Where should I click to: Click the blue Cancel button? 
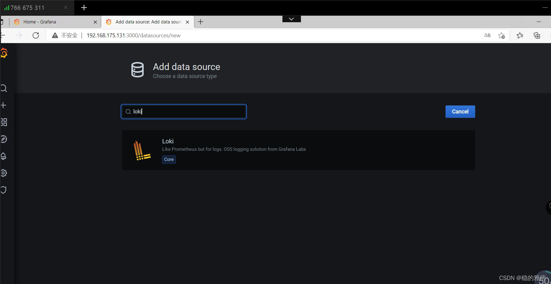[x=460, y=112]
